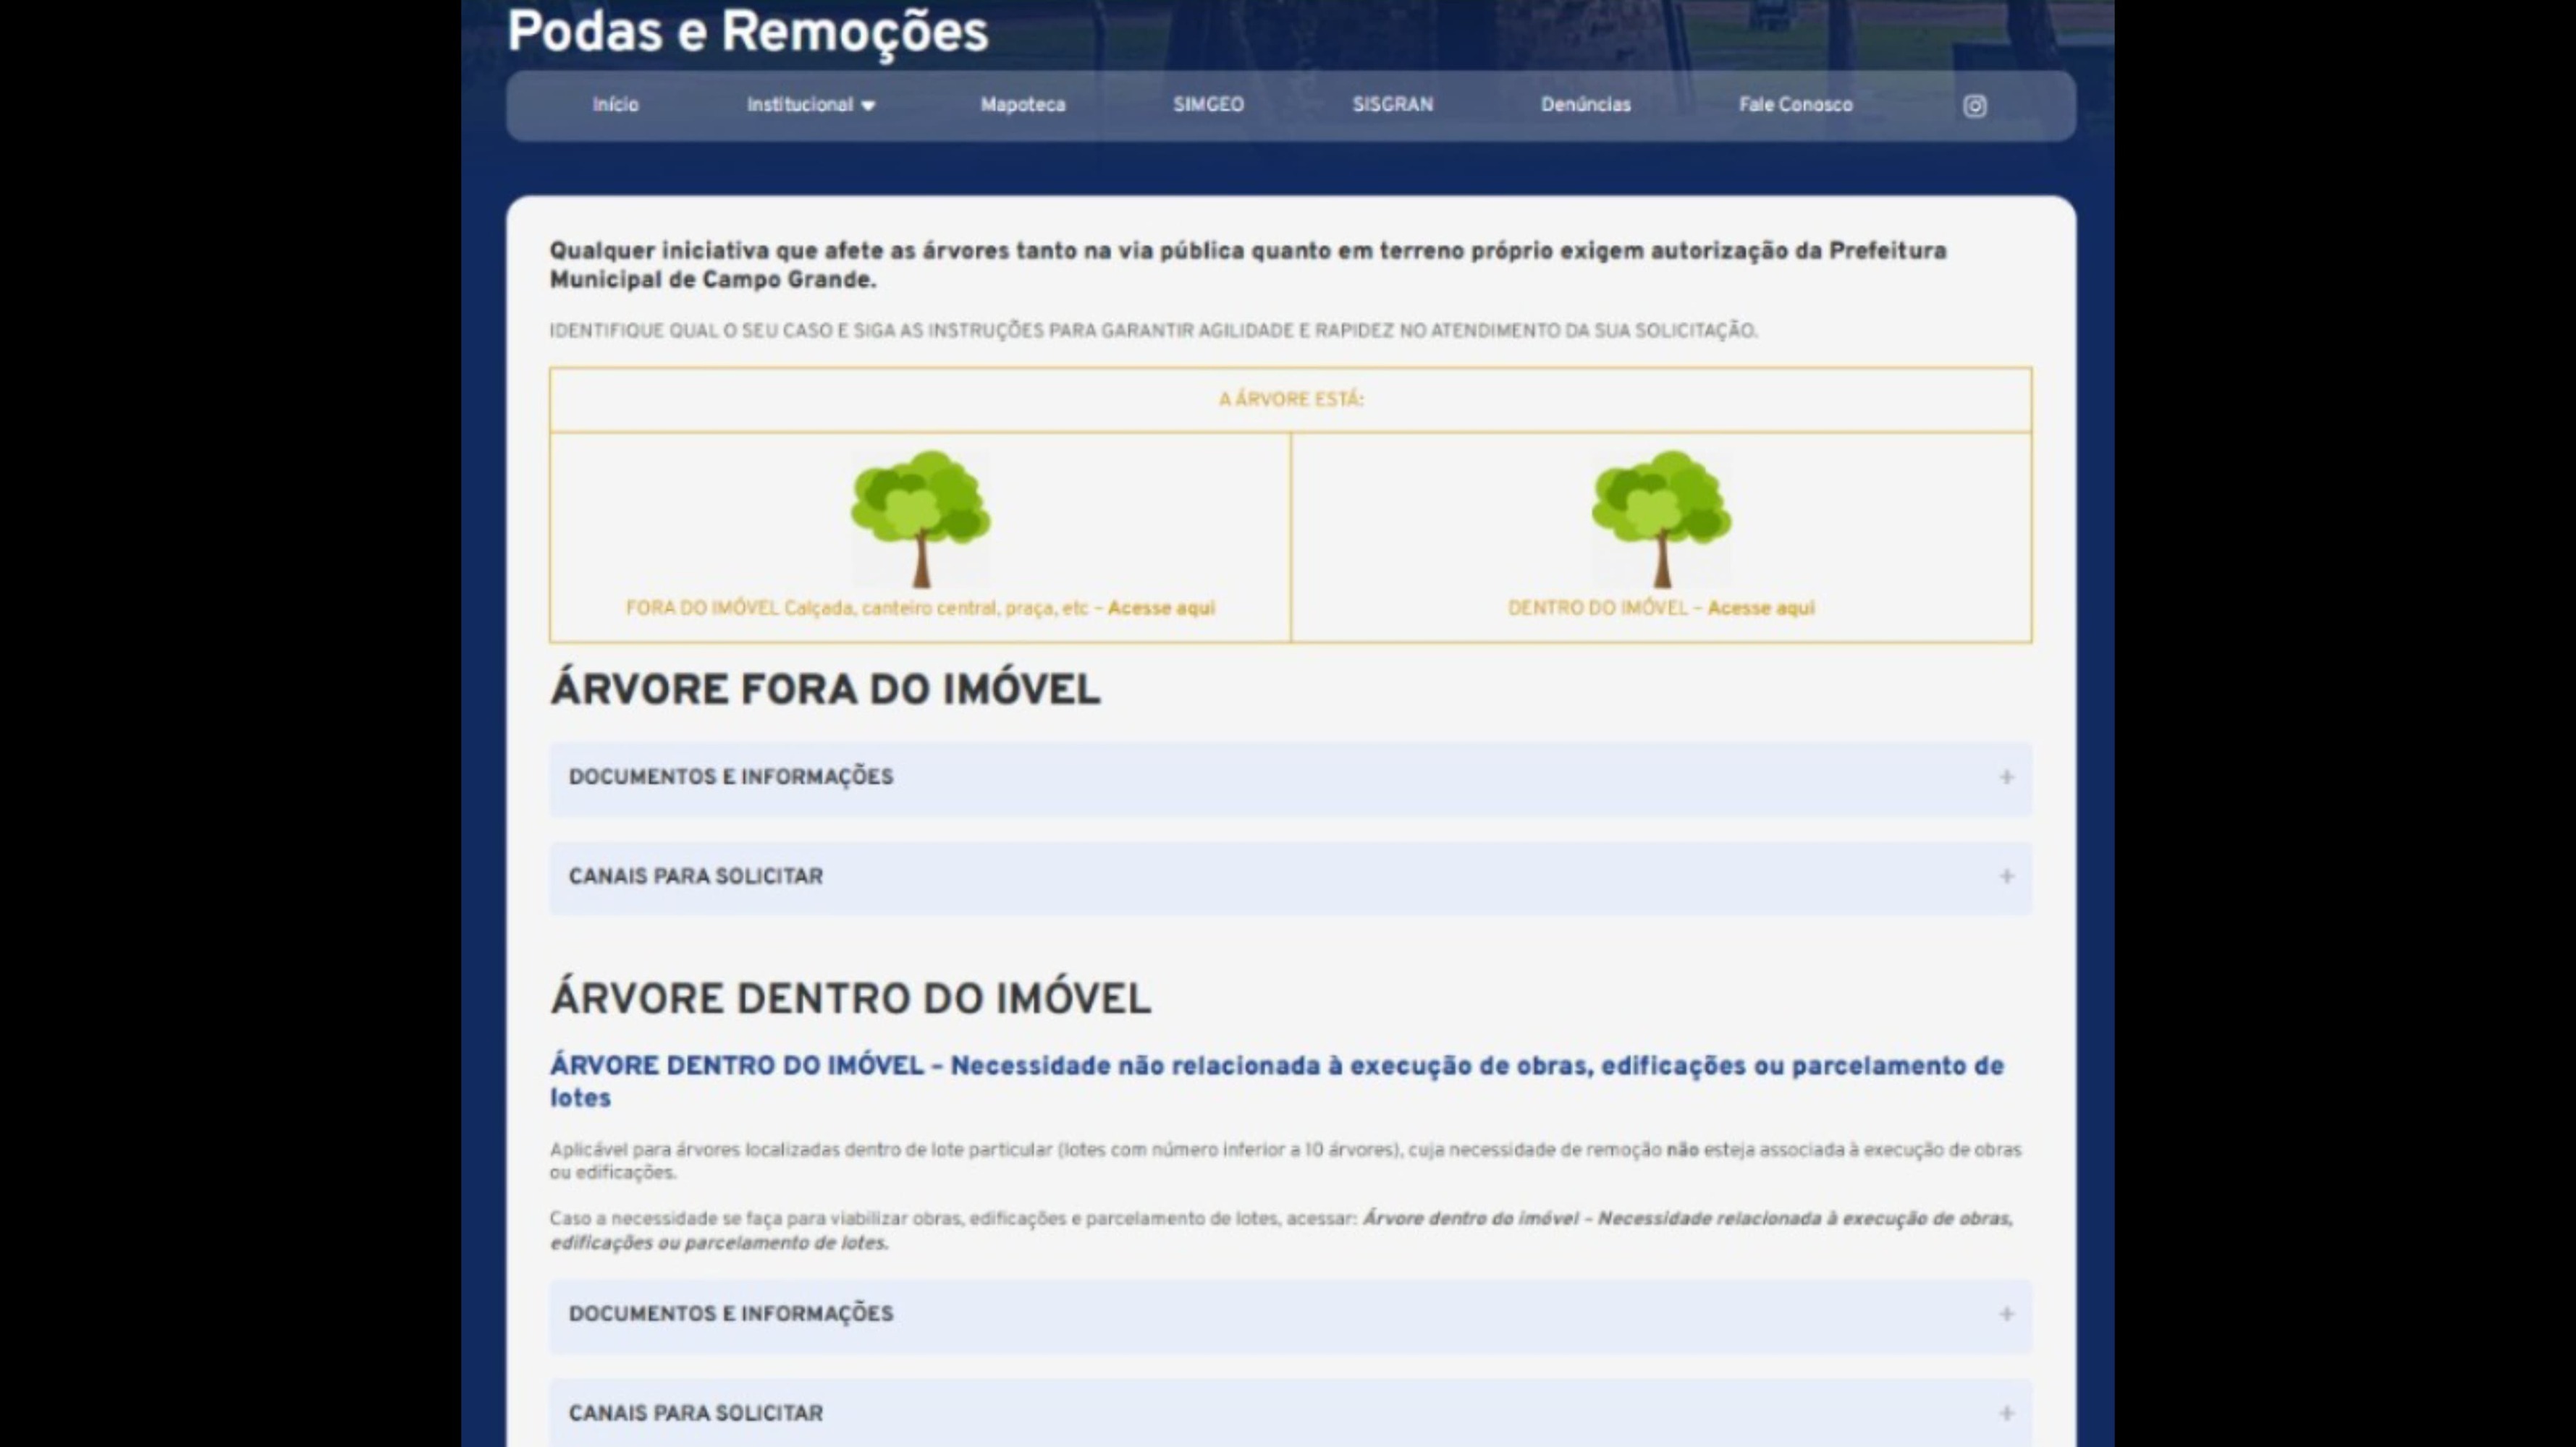The width and height of the screenshot is (2576, 1447).
Task: Click plus icon on bottom Canais para Solicitar row
Action: click(2006, 1413)
